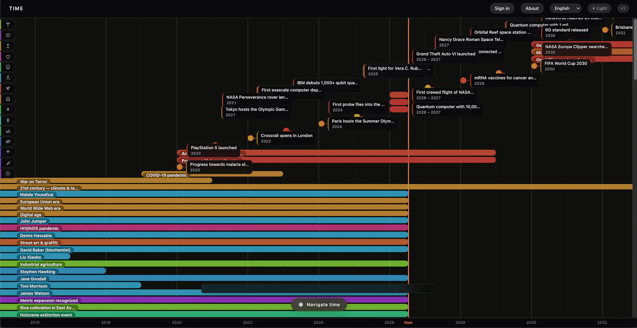Select the Street art & graffiti bar
Screen dimensions: 637x328
click(204, 242)
